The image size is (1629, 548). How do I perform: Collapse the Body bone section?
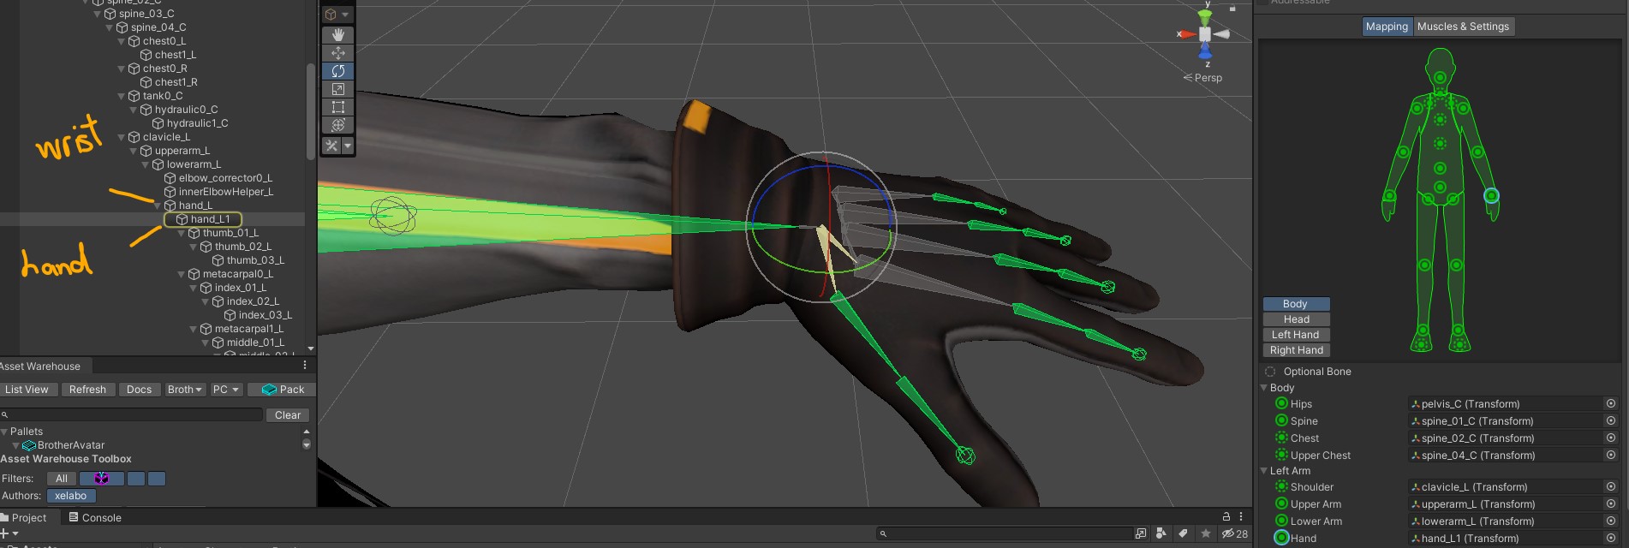point(1264,388)
